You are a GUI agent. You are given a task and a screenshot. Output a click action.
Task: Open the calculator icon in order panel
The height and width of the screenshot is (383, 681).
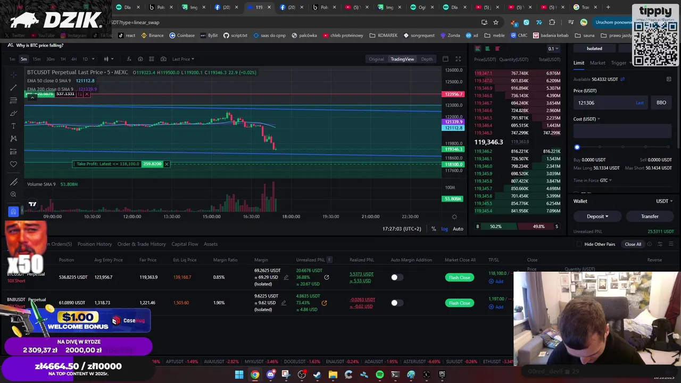coord(669,79)
